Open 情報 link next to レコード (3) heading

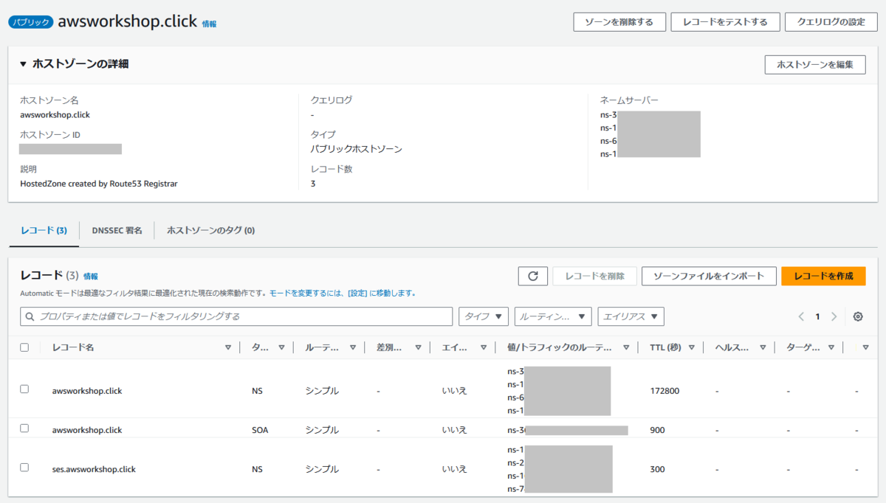tap(91, 276)
